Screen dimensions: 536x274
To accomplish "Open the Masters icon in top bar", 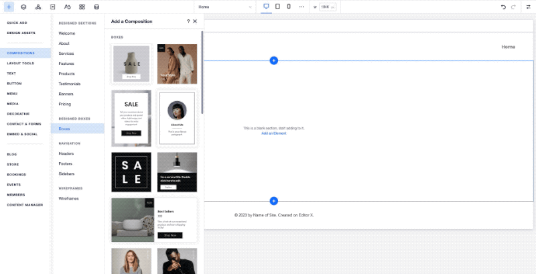I will click(38, 7).
